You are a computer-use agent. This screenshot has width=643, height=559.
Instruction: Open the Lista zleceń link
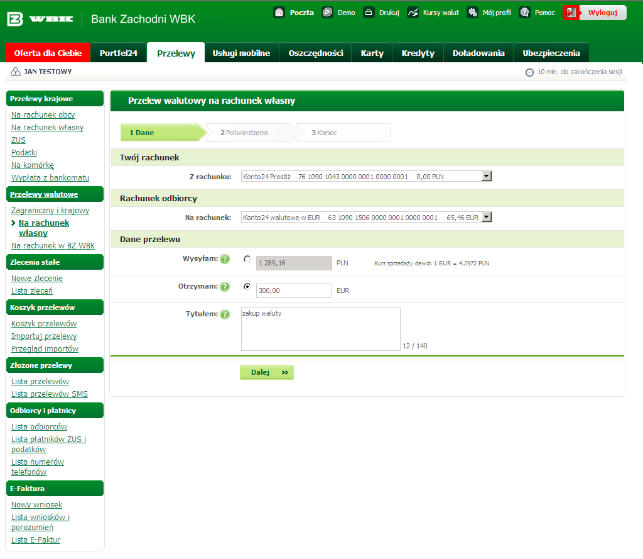[32, 291]
